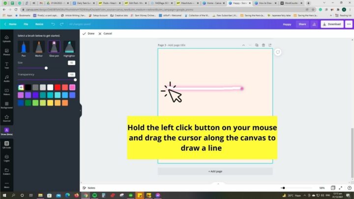The width and height of the screenshot is (354, 199).
Task: Click Done to finish drawing
Action: click(88, 33)
